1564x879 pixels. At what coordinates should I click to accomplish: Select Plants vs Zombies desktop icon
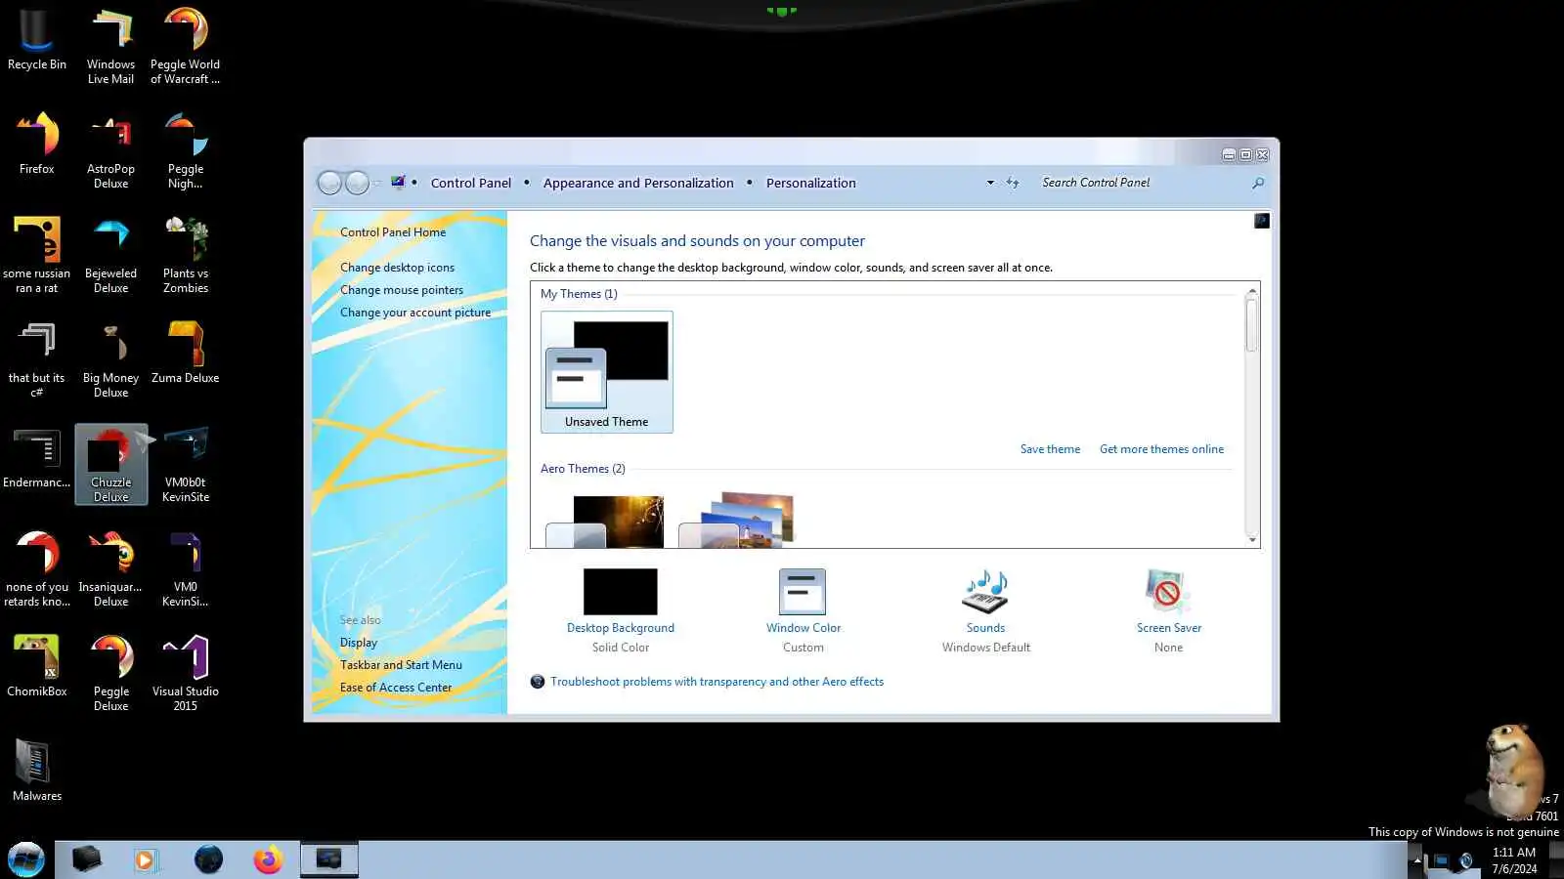pyautogui.click(x=185, y=256)
